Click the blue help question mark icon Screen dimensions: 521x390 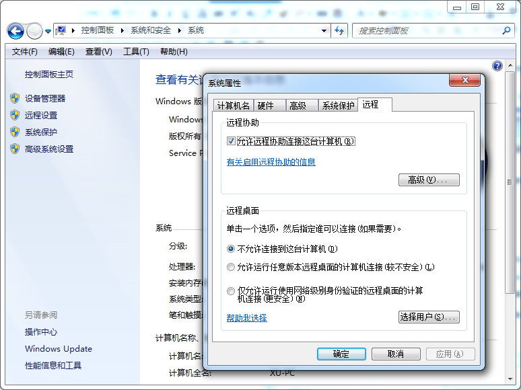pyautogui.click(x=497, y=66)
